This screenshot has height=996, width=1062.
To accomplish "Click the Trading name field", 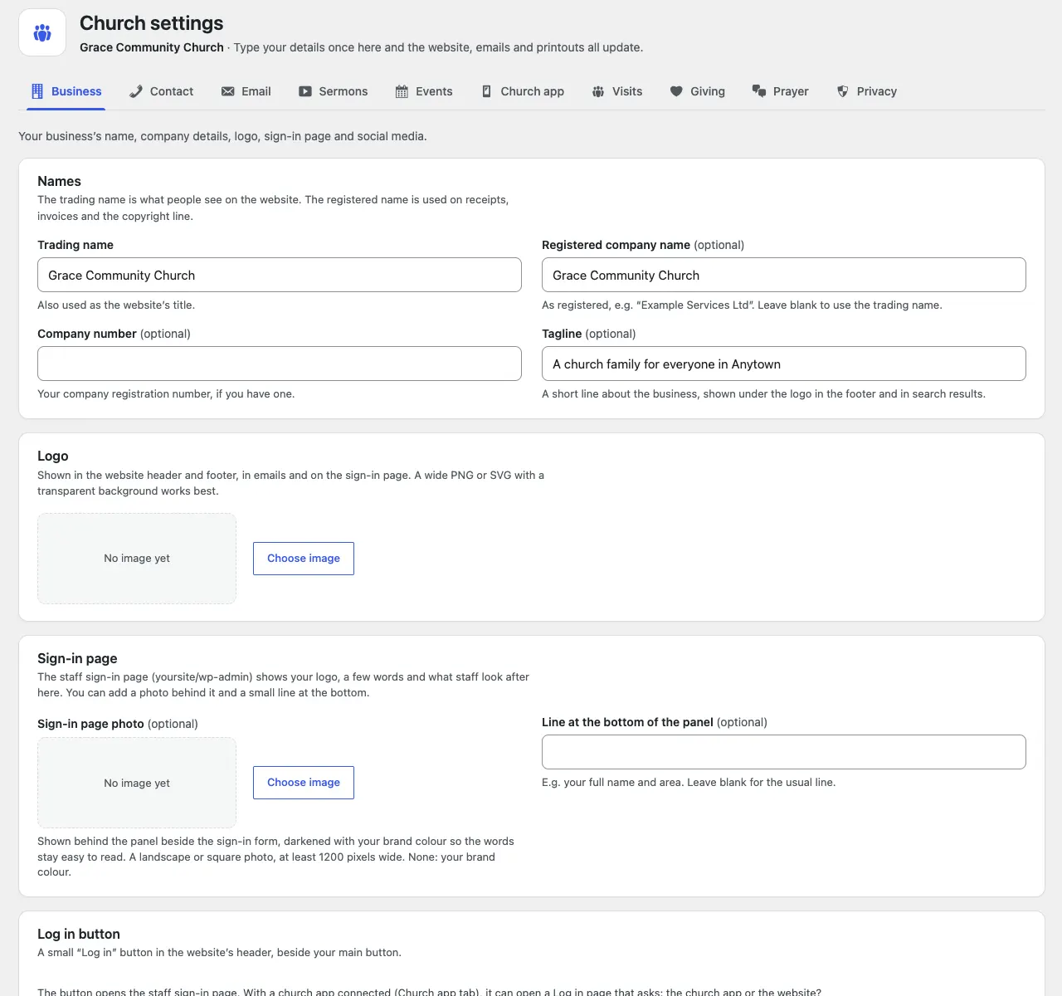I will click(x=280, y=275).
